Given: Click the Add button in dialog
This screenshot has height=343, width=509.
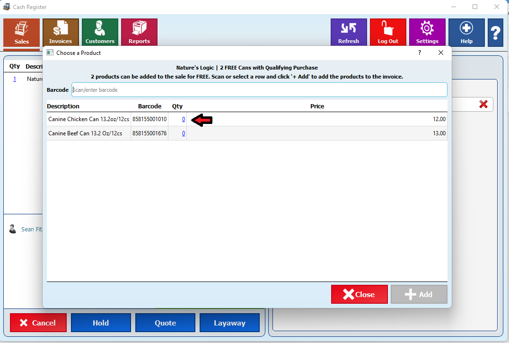Looking at the screenshot, I should point(419,294).
